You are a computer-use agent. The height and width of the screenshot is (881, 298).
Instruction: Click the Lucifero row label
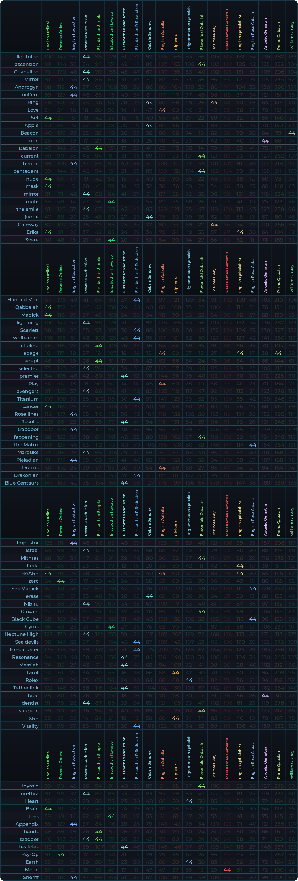click(29, 95)
